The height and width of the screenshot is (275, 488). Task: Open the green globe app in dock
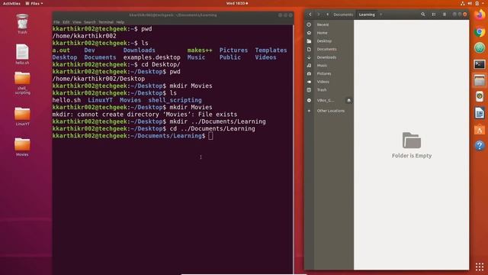point(480,47)
